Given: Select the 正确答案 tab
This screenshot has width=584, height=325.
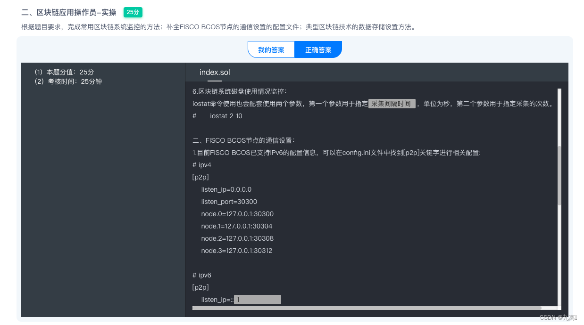Looking at the screenshot, I should coord(318,49).
